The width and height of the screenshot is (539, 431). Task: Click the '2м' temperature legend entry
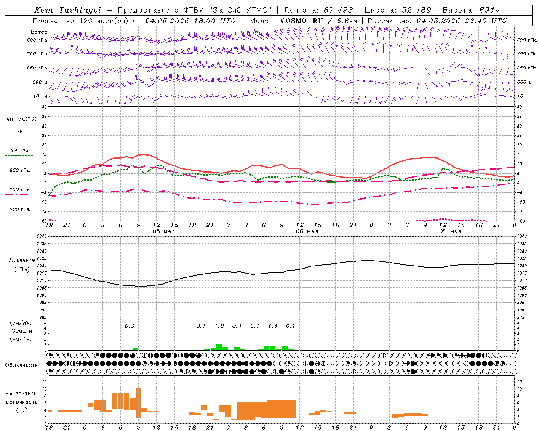point(20,131)
